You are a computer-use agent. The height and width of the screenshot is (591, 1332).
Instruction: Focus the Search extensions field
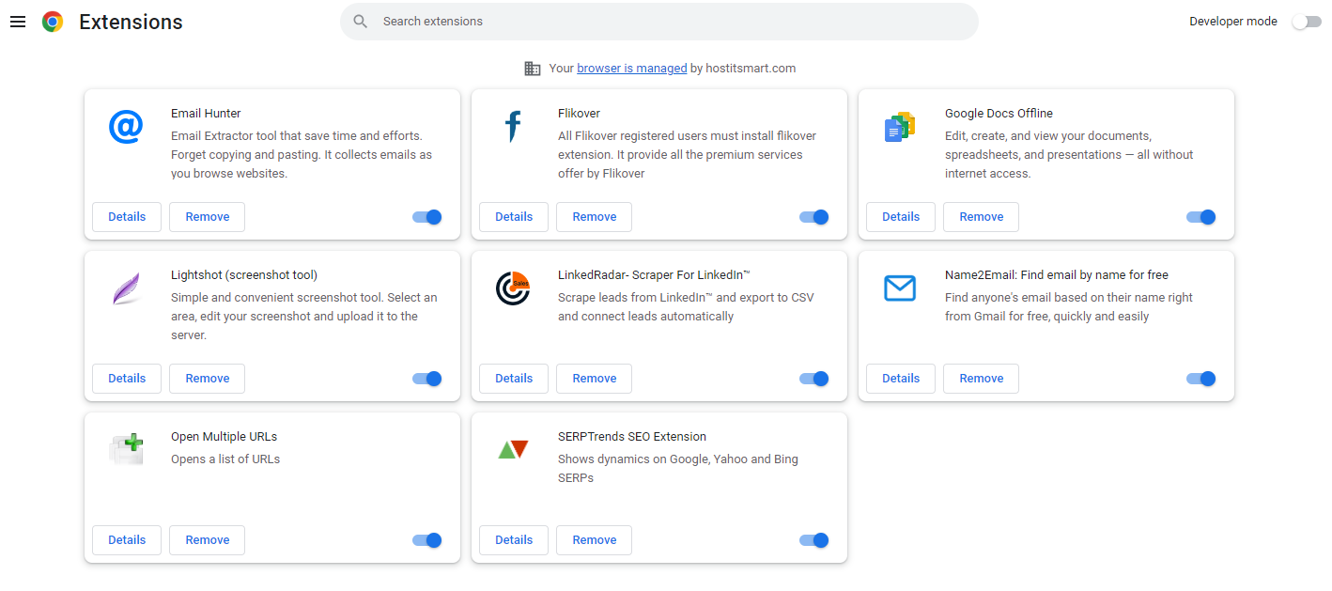[659, 22]
